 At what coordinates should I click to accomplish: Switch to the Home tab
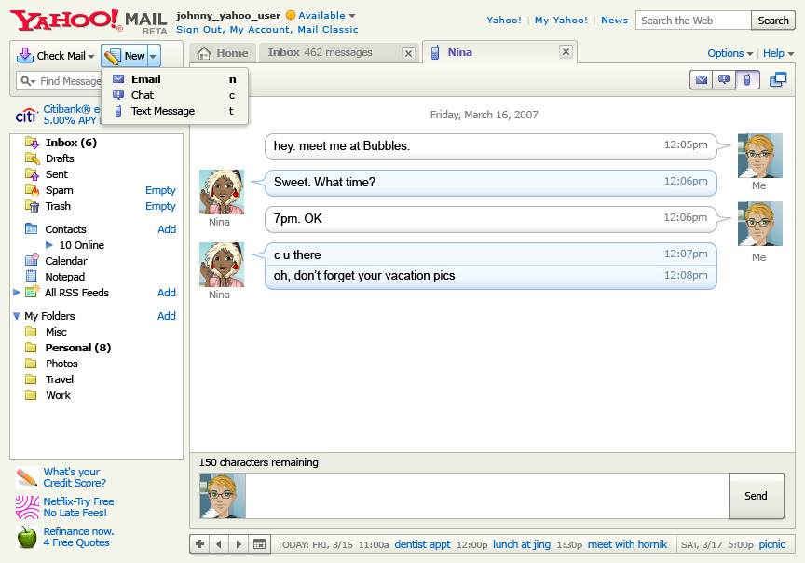coord(222,53)
